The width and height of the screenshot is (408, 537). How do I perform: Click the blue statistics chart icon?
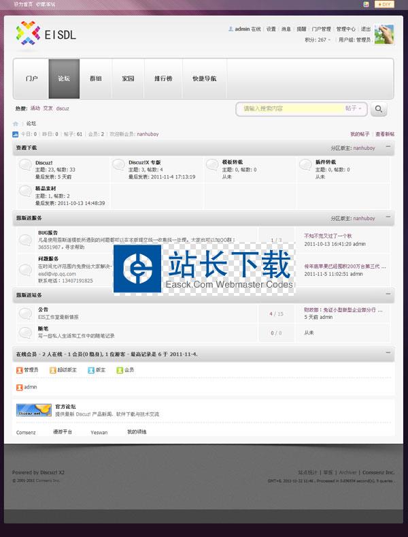[16, 134]
